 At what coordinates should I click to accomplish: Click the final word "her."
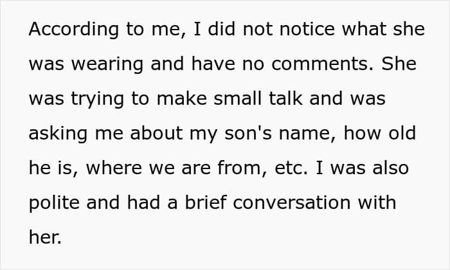tap(45, 237)
